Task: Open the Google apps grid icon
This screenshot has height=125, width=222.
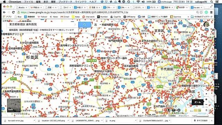Action: tap(190, 24)
